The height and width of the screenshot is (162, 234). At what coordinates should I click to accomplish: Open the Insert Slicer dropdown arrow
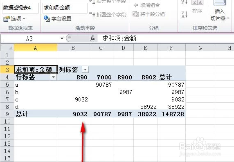tap(228, 18)
